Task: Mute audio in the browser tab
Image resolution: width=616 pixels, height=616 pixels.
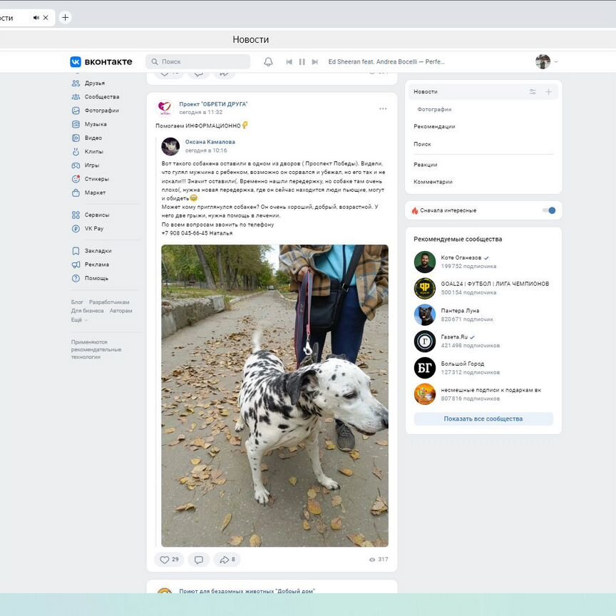Action: coord(36,18)
